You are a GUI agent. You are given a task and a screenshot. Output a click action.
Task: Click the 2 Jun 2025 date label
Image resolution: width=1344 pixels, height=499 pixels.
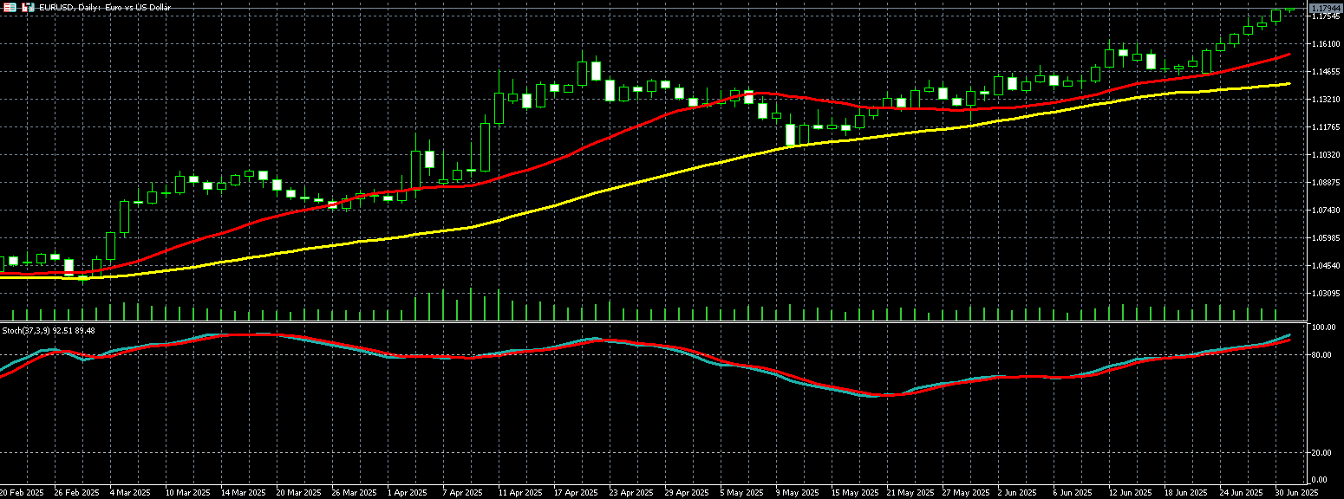pyautogui.click(x=1017, y=492)
